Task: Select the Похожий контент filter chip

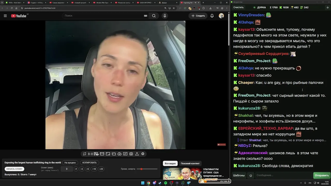Action: [190, 164]
